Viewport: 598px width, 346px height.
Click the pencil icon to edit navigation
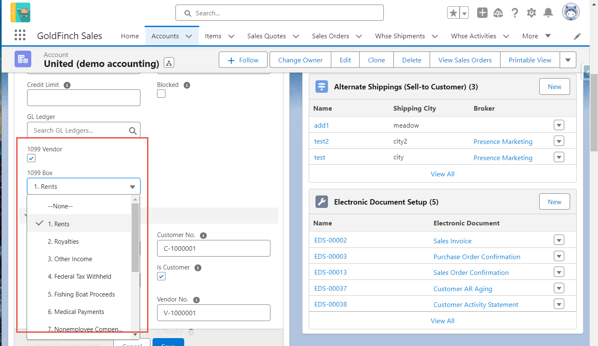[x=577, y=36]
